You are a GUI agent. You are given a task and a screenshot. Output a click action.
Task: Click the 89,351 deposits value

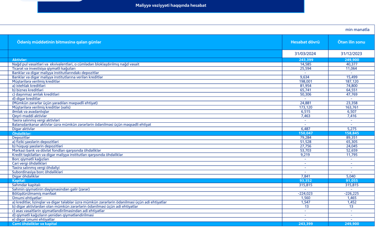pyautogui.click(x=351, y=138)
